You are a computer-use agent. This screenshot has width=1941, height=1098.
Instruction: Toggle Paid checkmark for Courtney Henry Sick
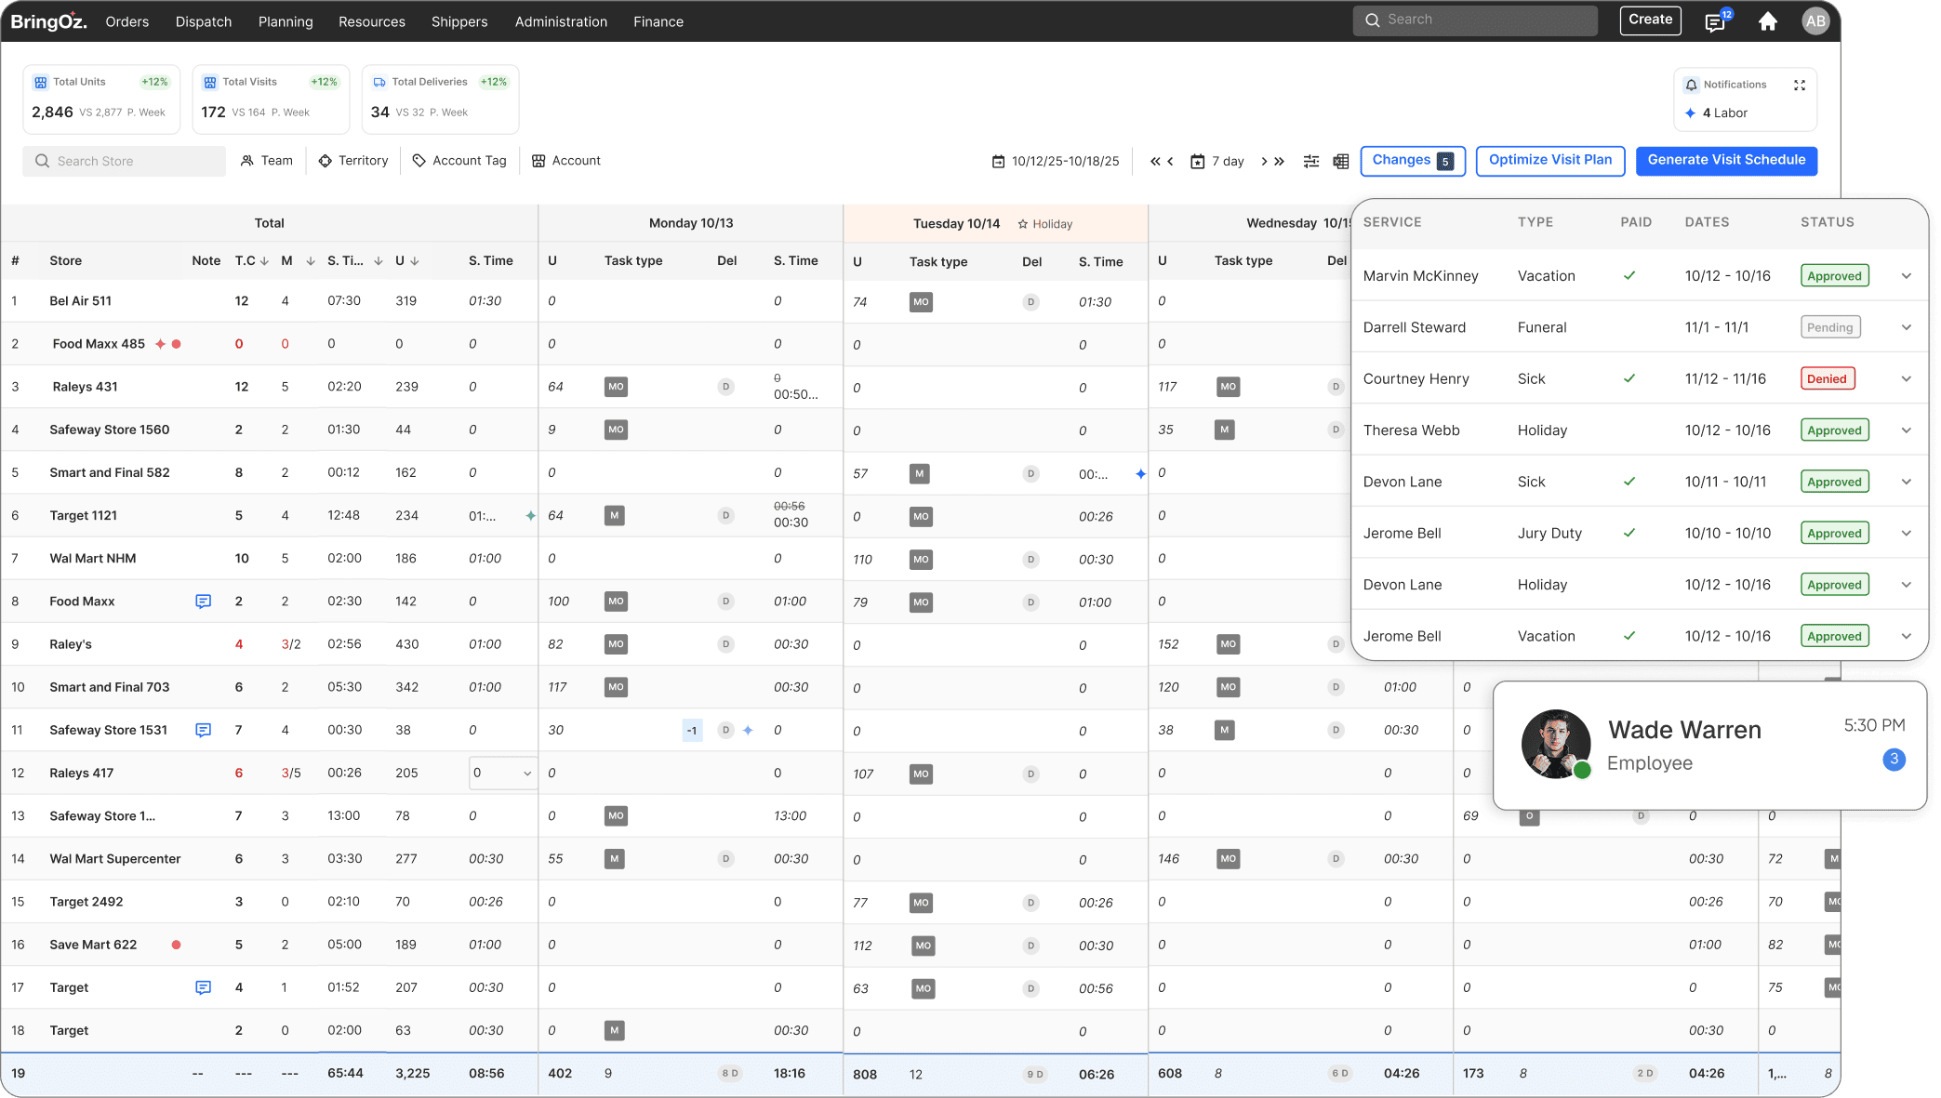click(1629, 378)
